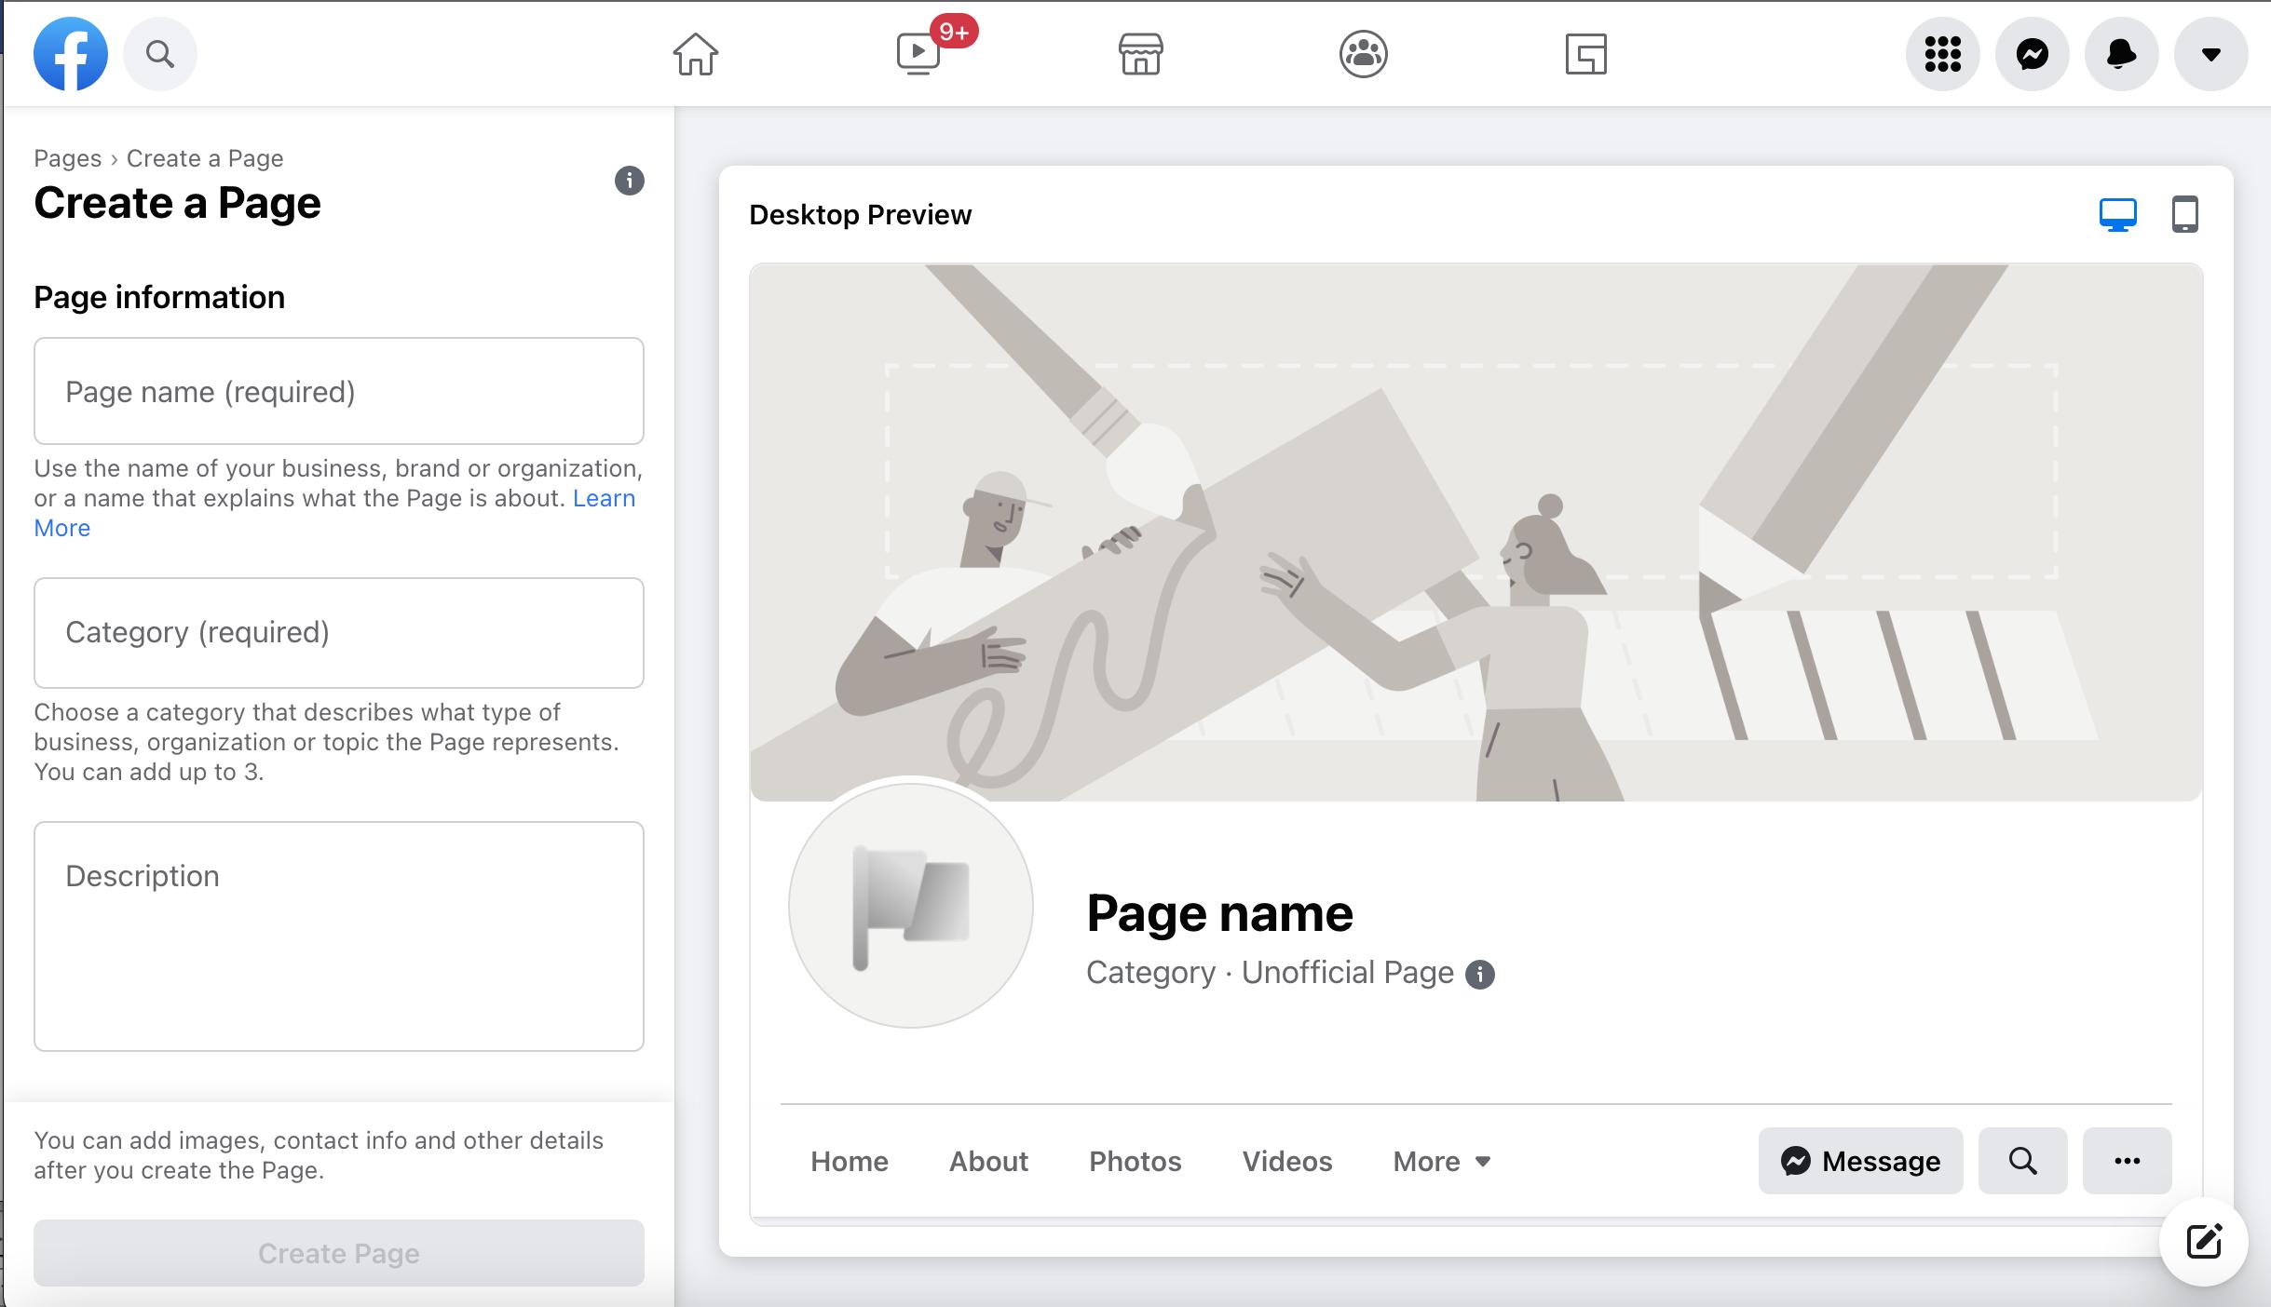The image size is (2271, 1307).
Task: Switch to desktop preview mode
Action: click(2117, 215)
